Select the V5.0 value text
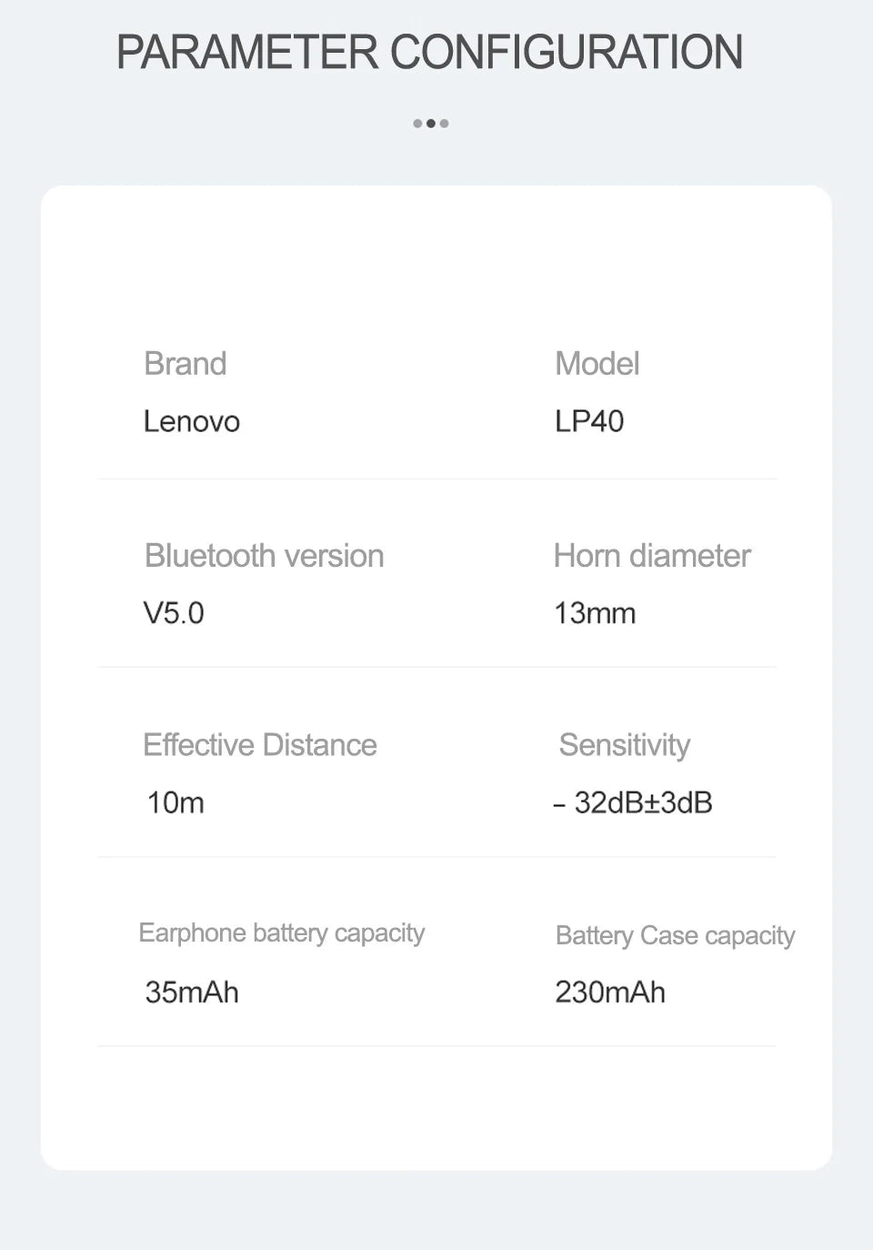873x1250 pixels. click(x=174, y=613)
